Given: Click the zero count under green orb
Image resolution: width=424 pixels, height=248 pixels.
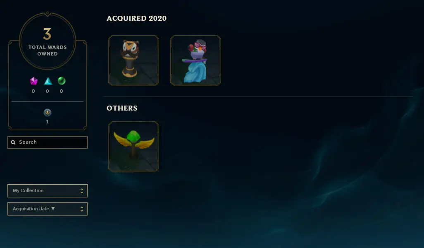Looking at the screenshot, I should [x=62, y=91].
